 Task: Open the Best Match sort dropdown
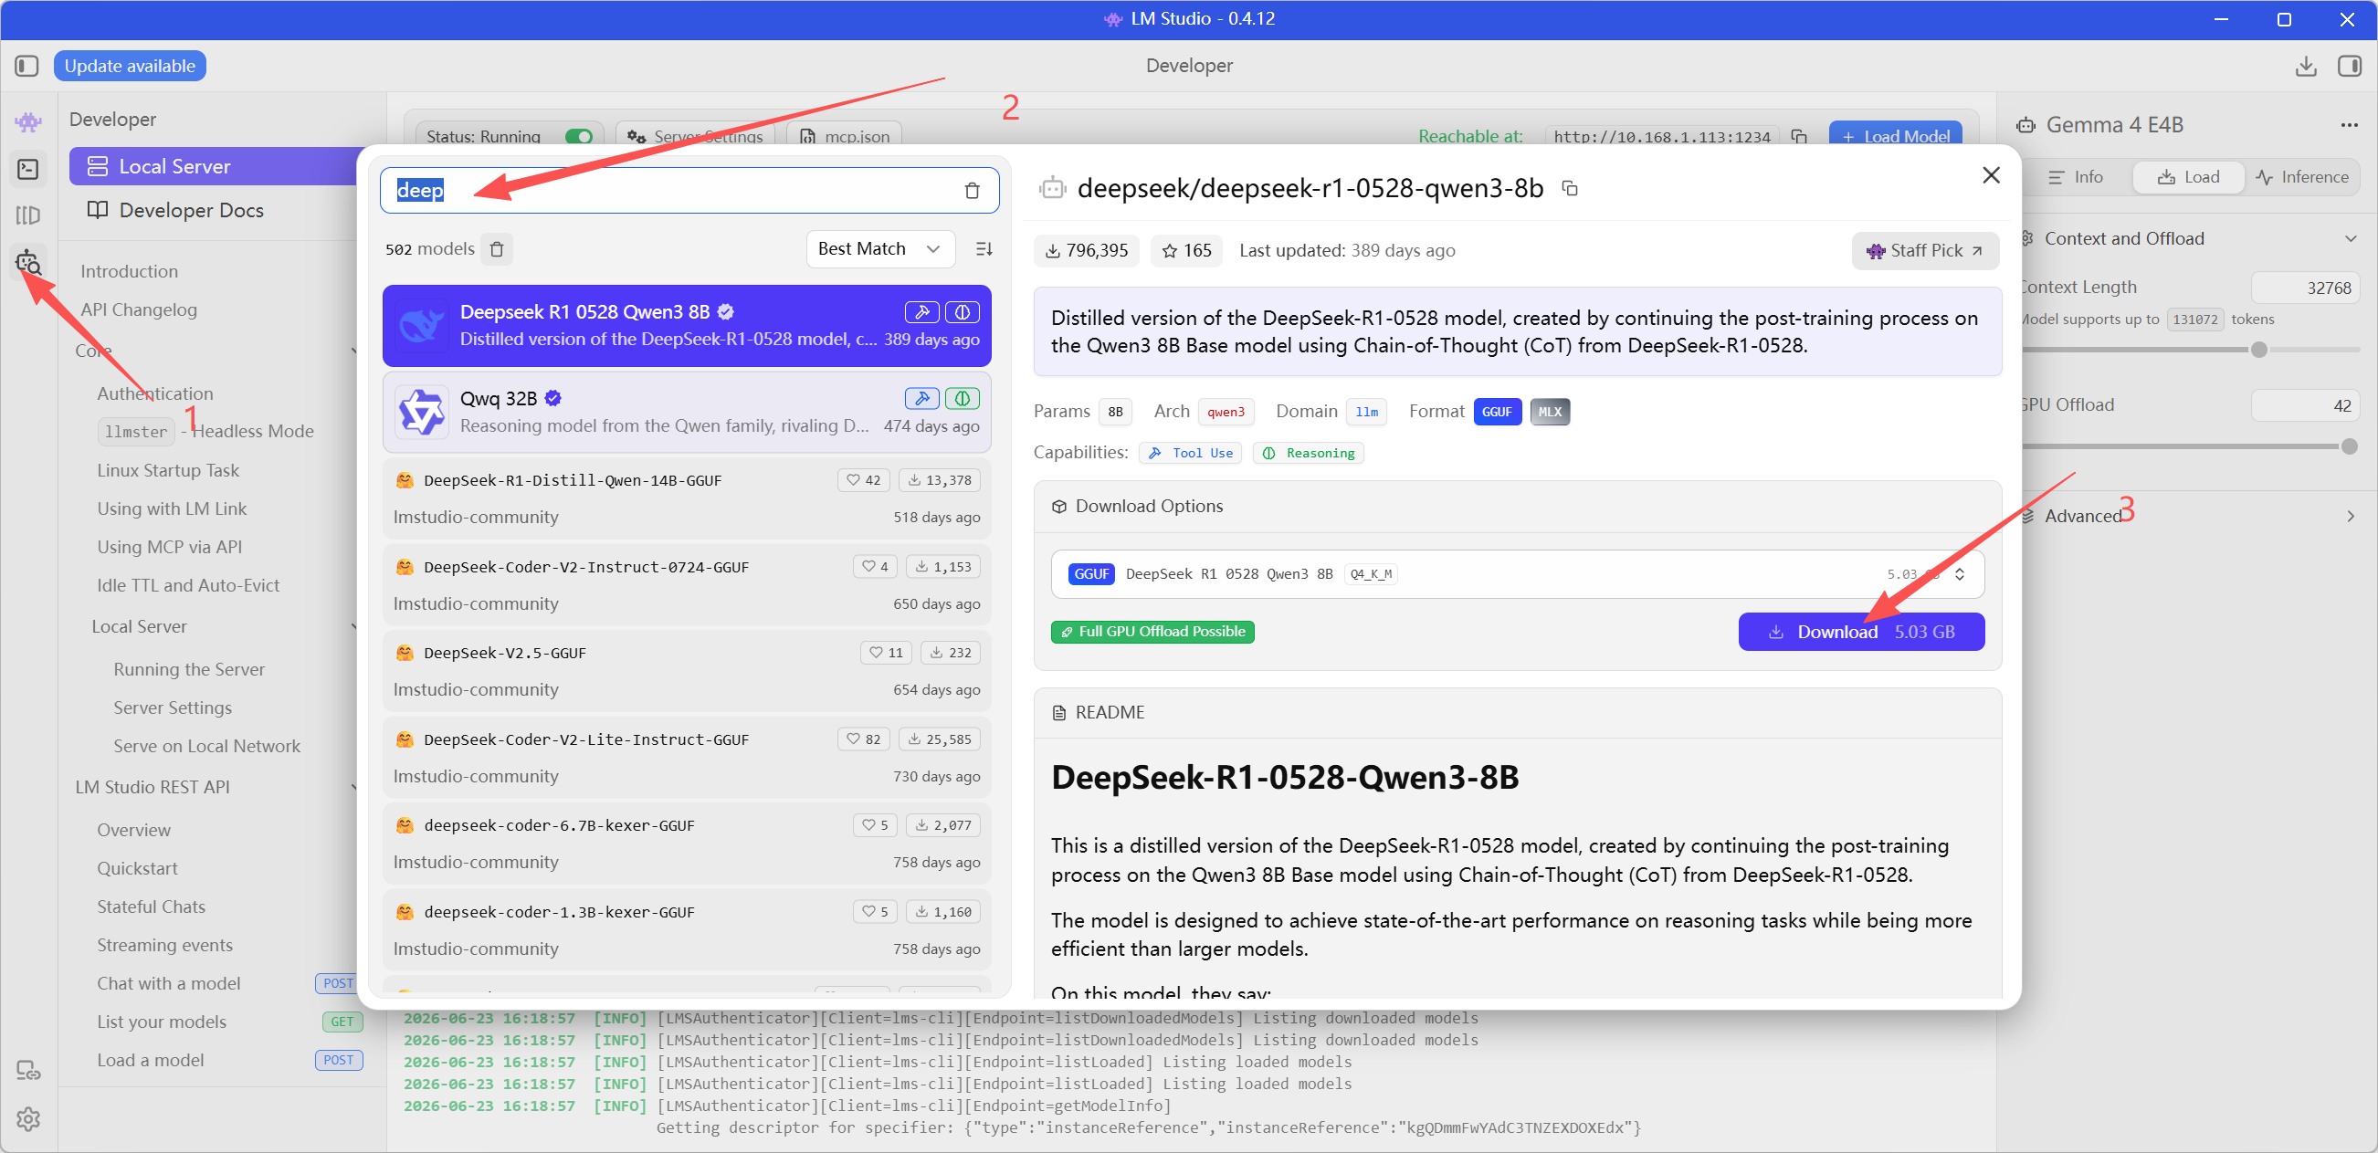pyautogui.click(x=879, y=249)
